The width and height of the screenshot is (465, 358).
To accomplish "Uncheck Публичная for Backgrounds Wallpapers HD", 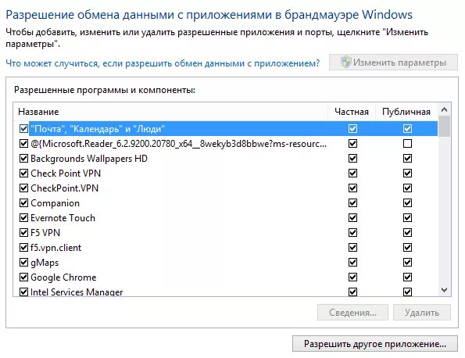I will tap(407, 159).
